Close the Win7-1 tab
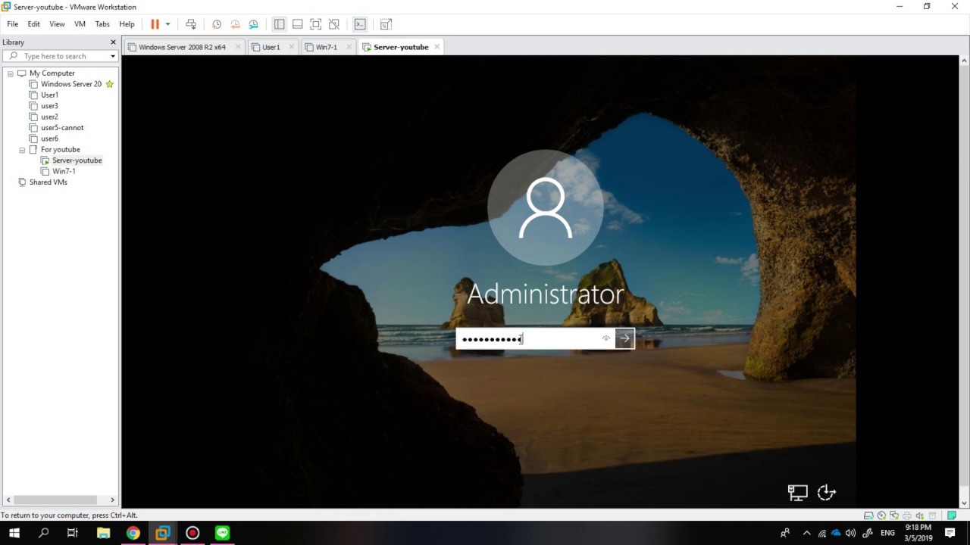Viewport: 970px width, 545px height. click(349, 47)
